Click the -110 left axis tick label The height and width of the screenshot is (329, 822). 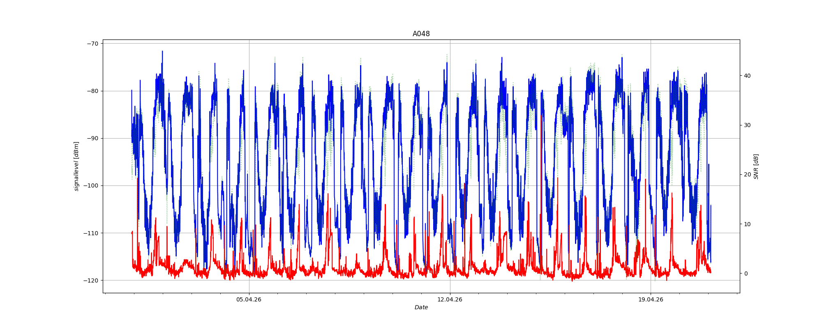point(91,233)
